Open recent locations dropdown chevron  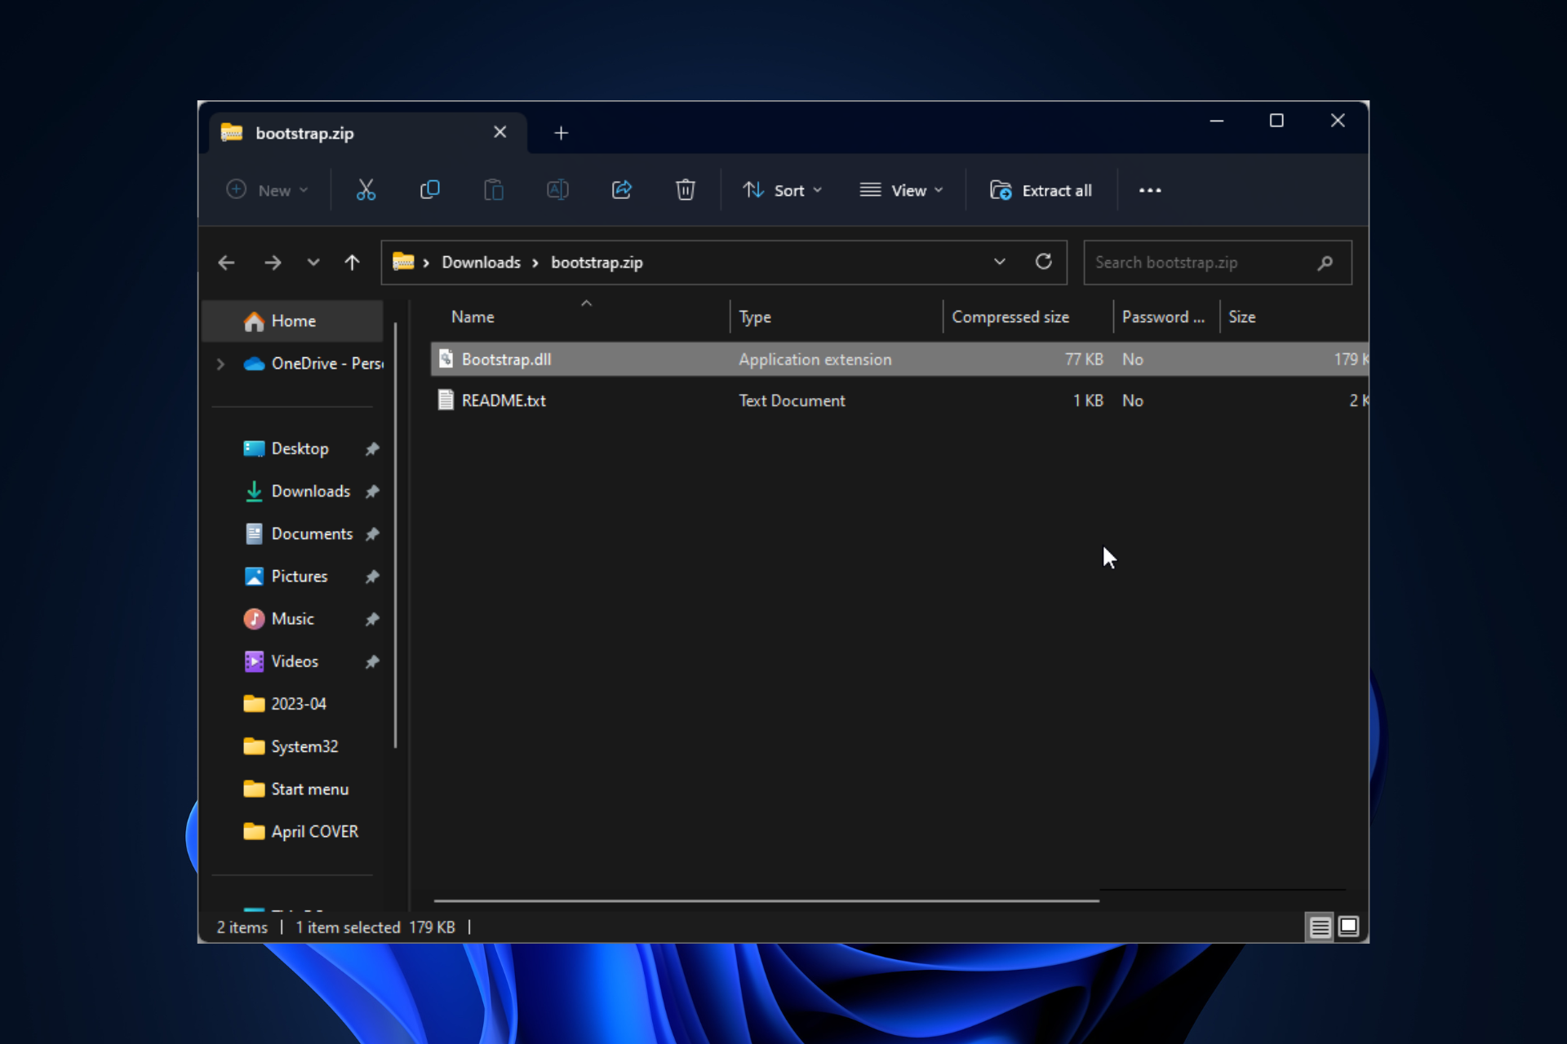tap(313, 263)
